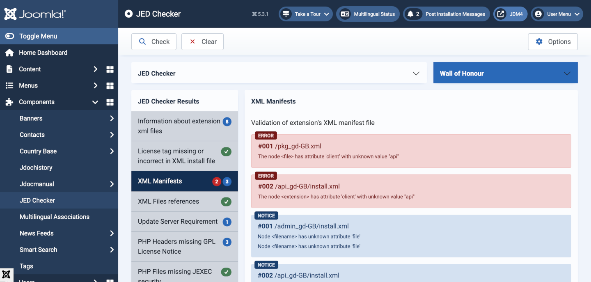Open Post Installation Messages
This screenshot has width=591, height=282.
[447, 14]
